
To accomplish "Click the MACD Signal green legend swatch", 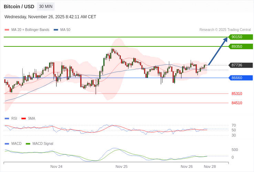I will click(28, 144).
